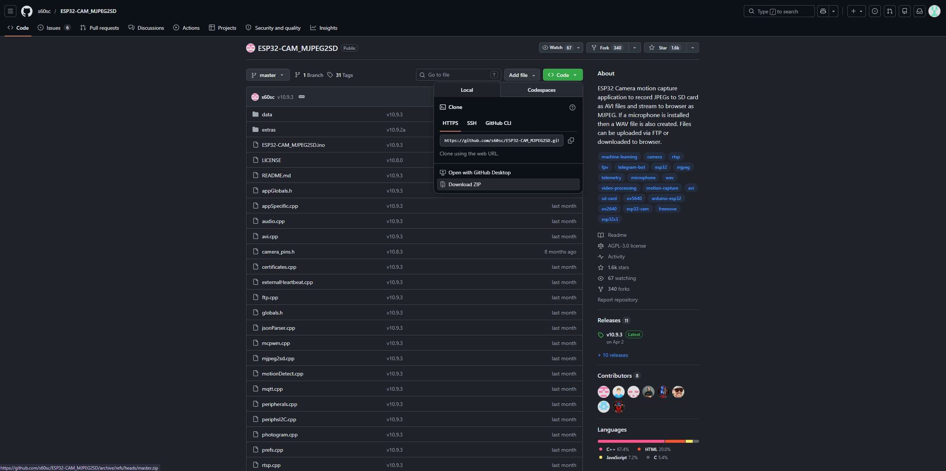Go to GitHub homepage via Octocat logo
946x471 pixels.
pyautogui.click(x=27, y=11)
